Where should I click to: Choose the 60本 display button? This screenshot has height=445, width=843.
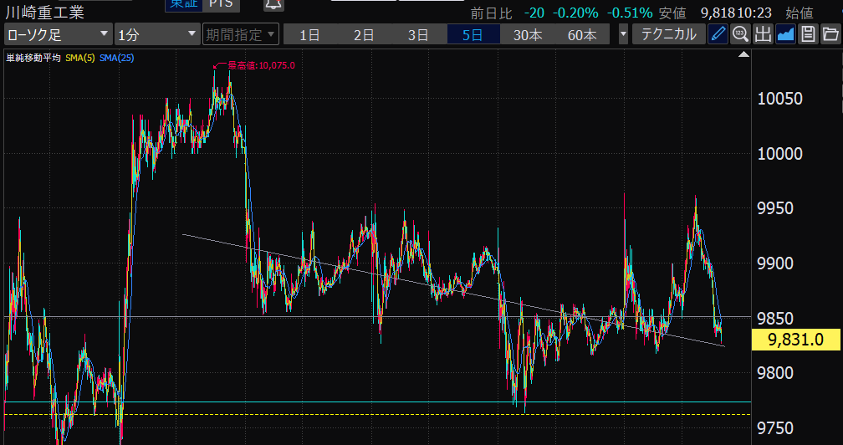(x=582, y=34)
